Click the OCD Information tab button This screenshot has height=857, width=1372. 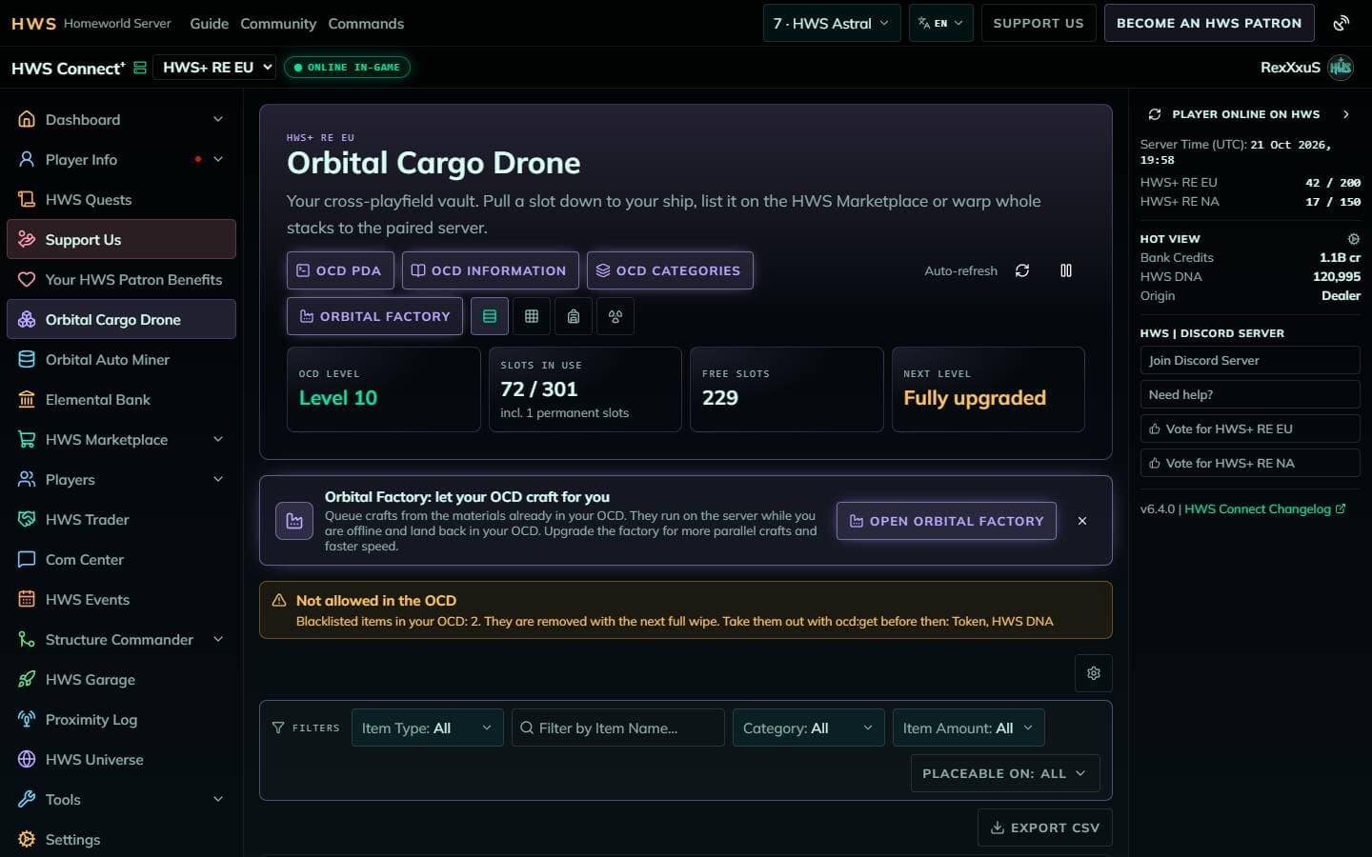(490, 270)
